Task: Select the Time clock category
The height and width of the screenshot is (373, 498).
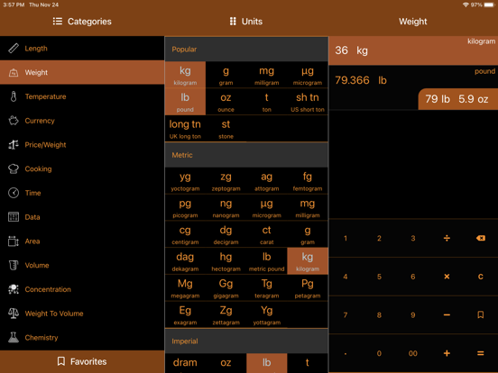Action: [82, 193]
